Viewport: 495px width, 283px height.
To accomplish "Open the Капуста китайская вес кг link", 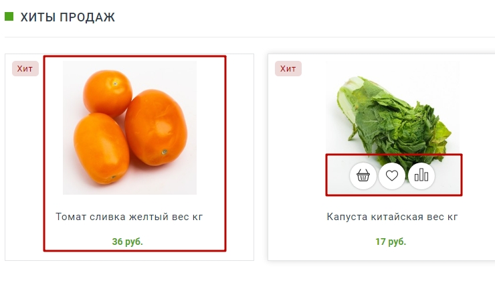I will [x=393, y=217].
